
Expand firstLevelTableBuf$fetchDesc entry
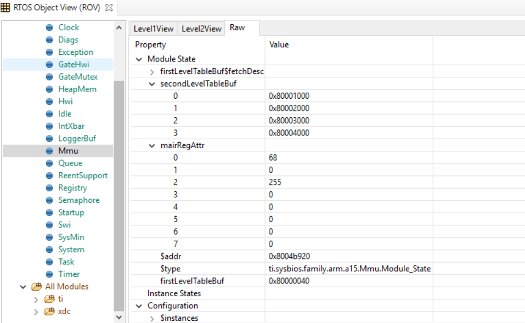coord(151,72)
